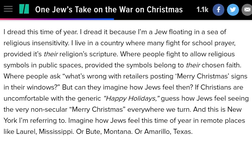Open the hamburger navigation menu
Screen dimensions: 252x144
coord(8,9)
